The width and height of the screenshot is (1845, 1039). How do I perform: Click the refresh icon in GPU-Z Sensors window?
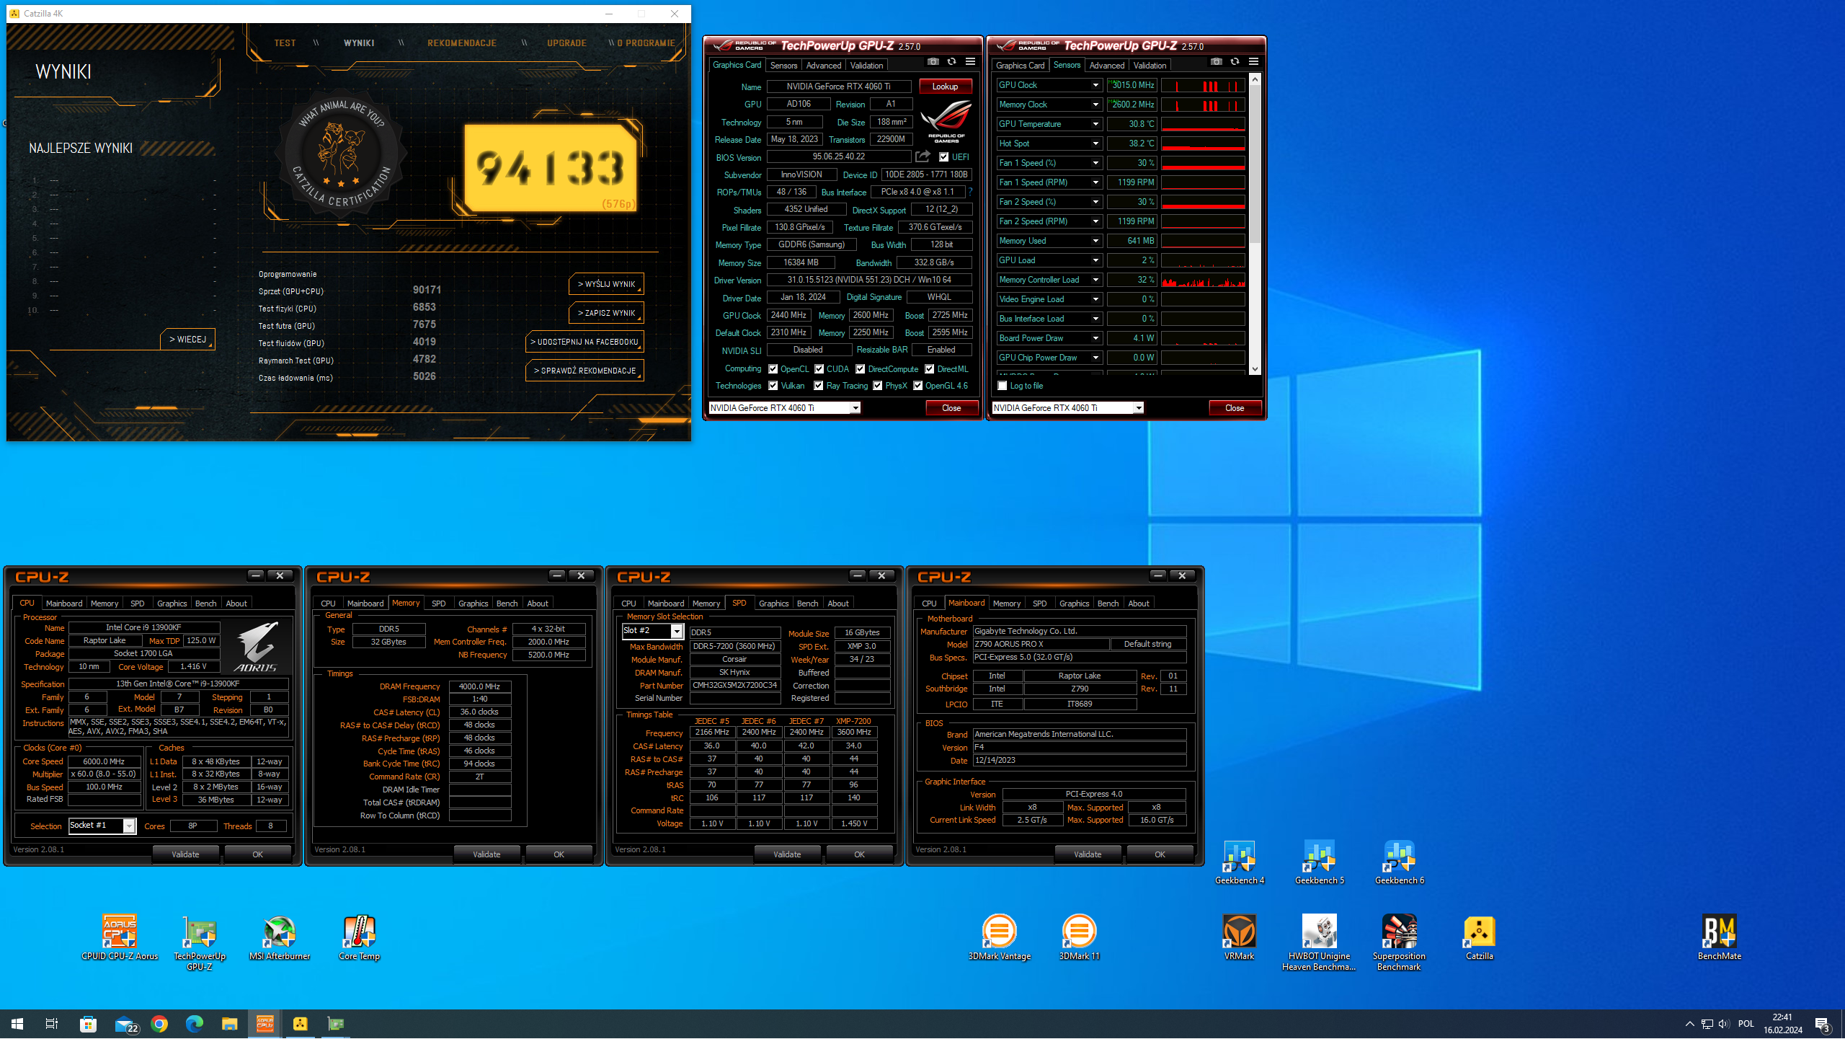(x=1235, y=62)
